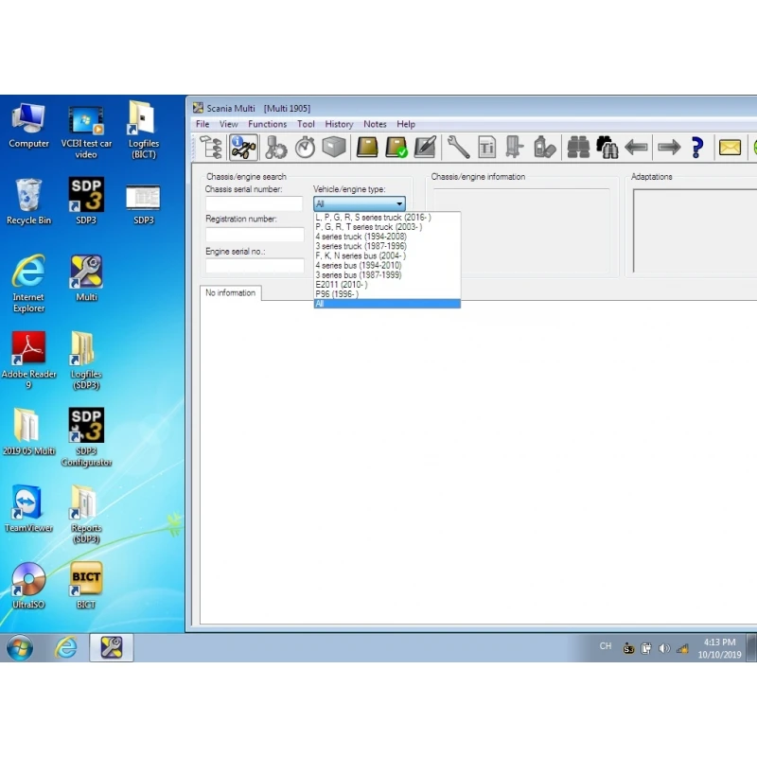Click the Adaptations list box
This screenshot has height=757, width=757.
[x=695, y=231]
